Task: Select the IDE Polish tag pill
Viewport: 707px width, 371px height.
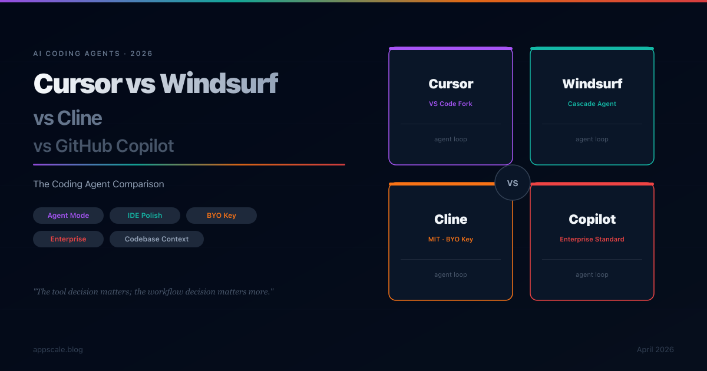Action: click(145, 216)
